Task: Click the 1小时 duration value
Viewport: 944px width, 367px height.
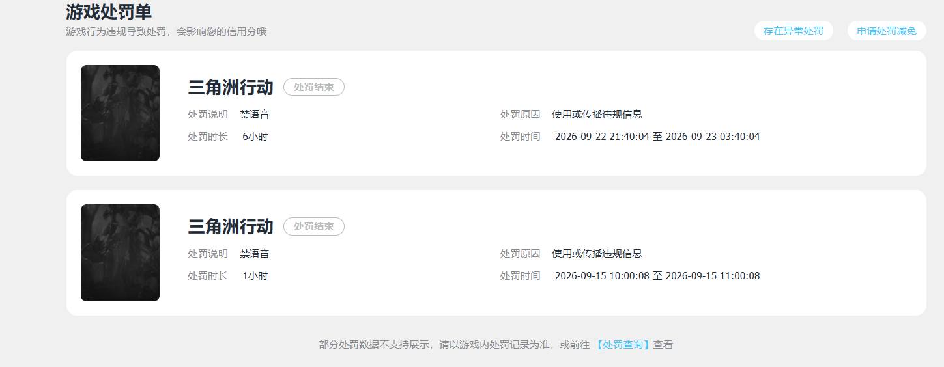Action: pyautogui.click(x=255, y=276)
